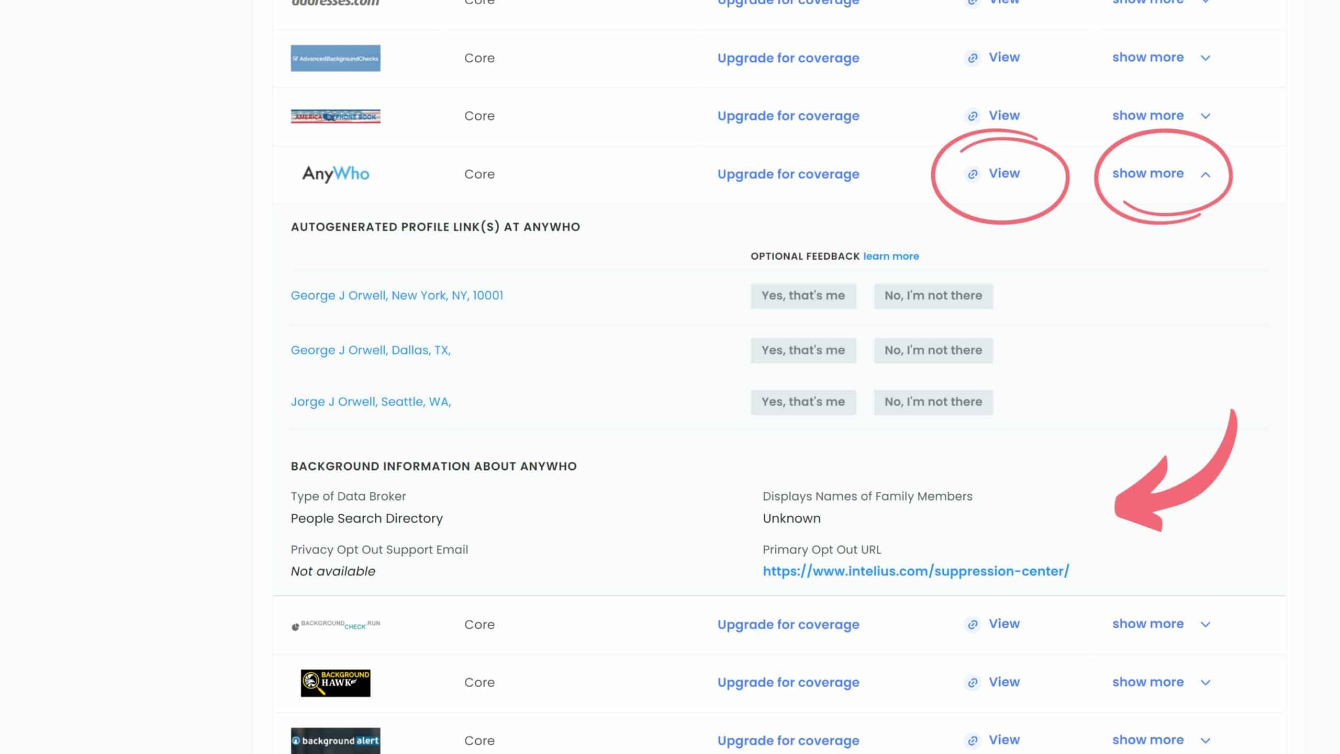Viewport: 1340px width, 754px height.
Task: Open George J Orwell New York profile
Action: [397, 295]
